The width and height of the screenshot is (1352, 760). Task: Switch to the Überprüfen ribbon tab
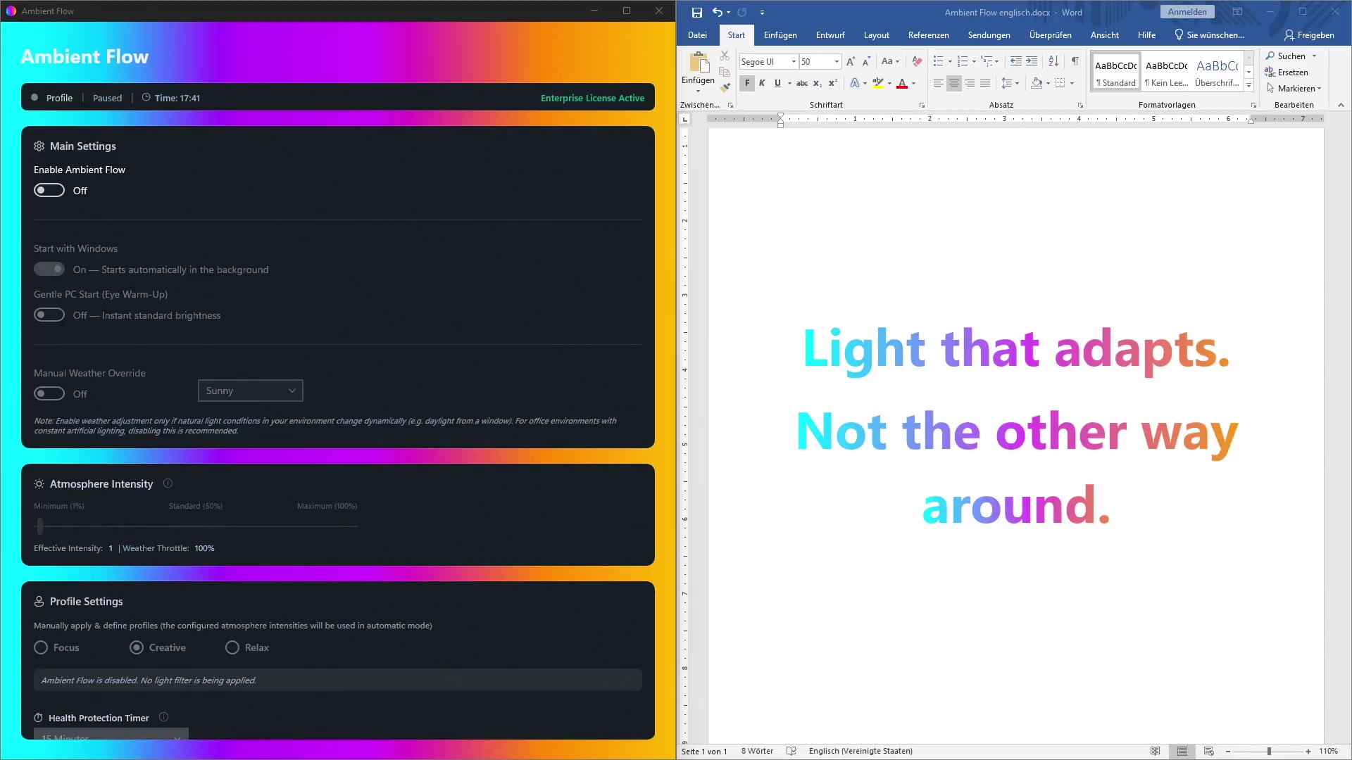tap(1051, 35)
